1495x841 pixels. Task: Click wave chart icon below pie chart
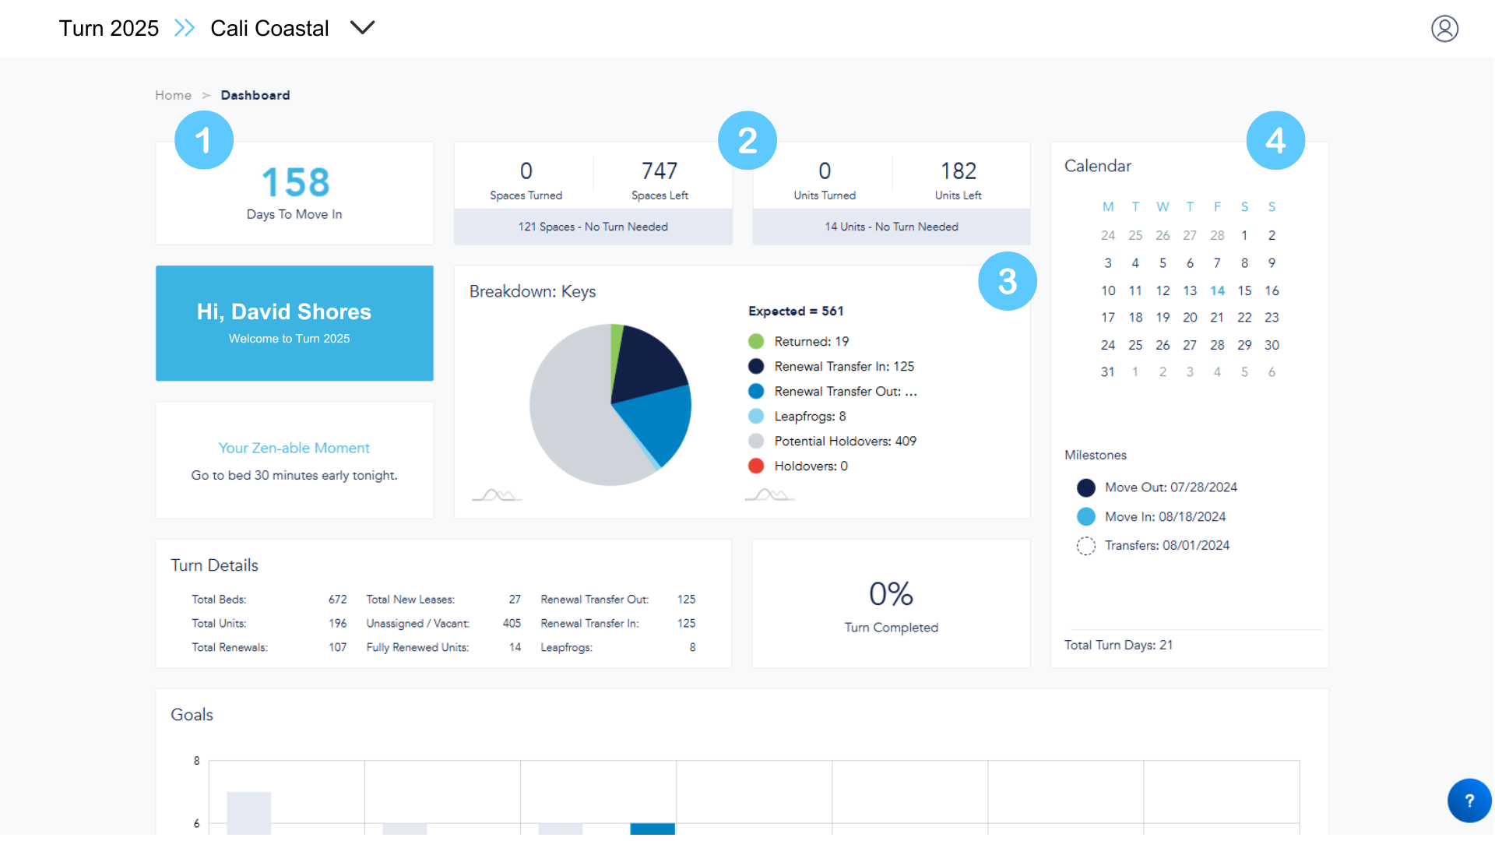tap(496, 494)
